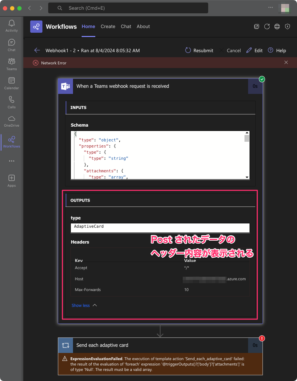
Task: Click the pop-out app icon
Action: [256, 27]
